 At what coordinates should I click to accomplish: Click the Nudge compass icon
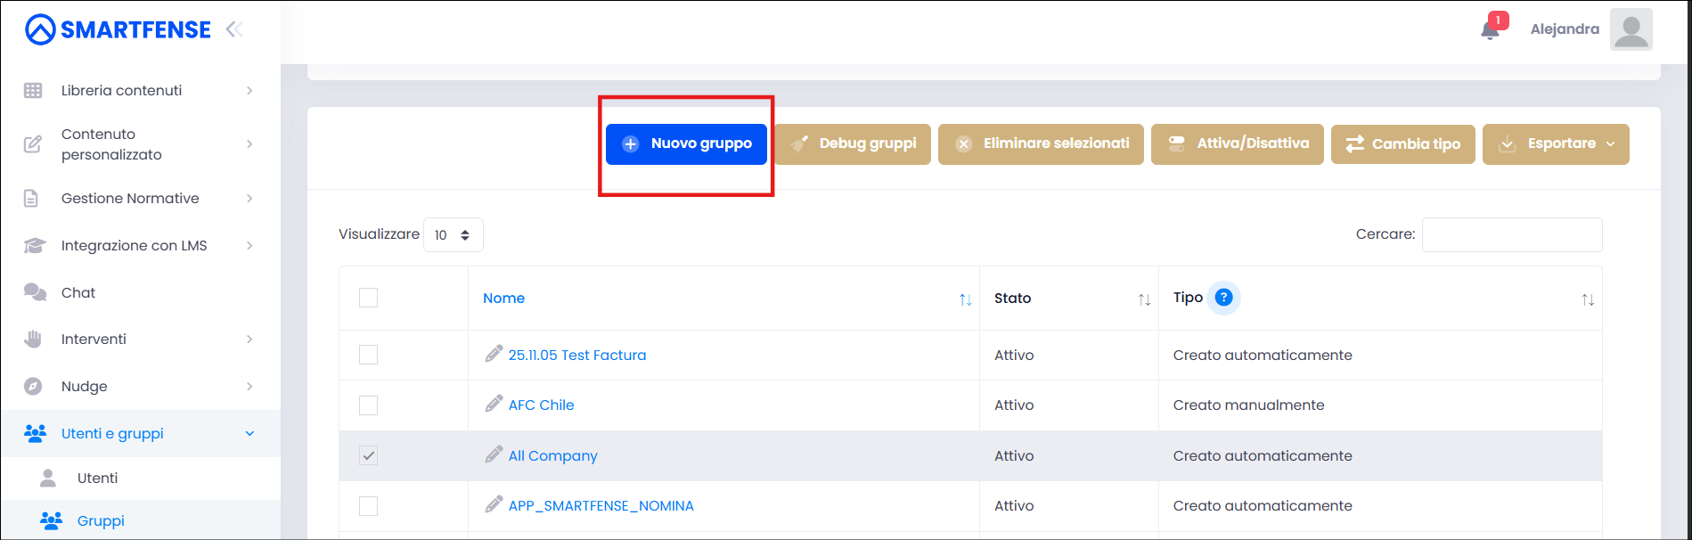point(33,386)
